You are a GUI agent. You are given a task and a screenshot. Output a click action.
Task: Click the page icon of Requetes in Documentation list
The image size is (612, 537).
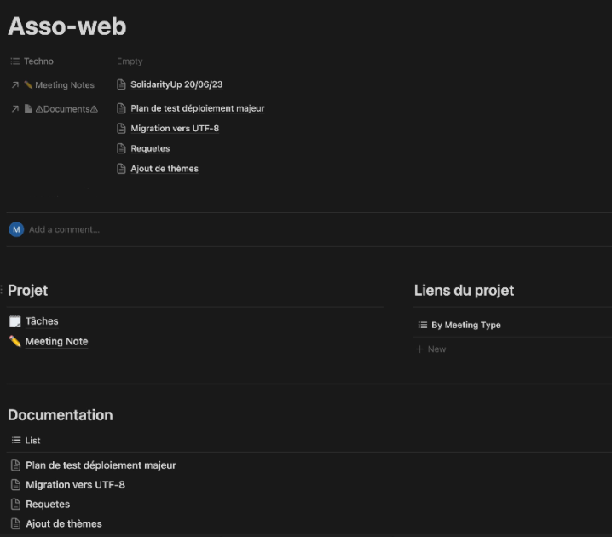point(15,505)
